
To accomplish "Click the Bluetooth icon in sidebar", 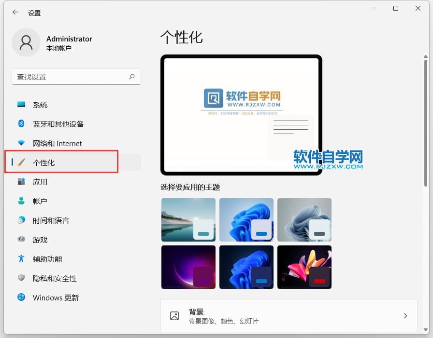I will 21,124.
